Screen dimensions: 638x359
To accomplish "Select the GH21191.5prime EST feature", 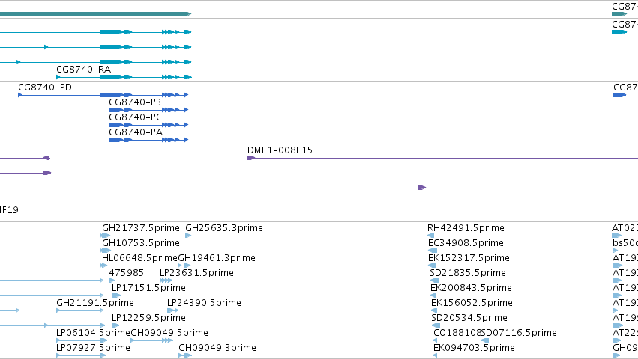I will 79,310.
